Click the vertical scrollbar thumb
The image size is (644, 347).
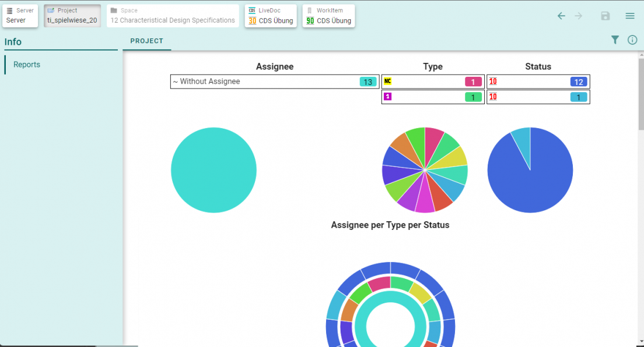click(640, 93)
